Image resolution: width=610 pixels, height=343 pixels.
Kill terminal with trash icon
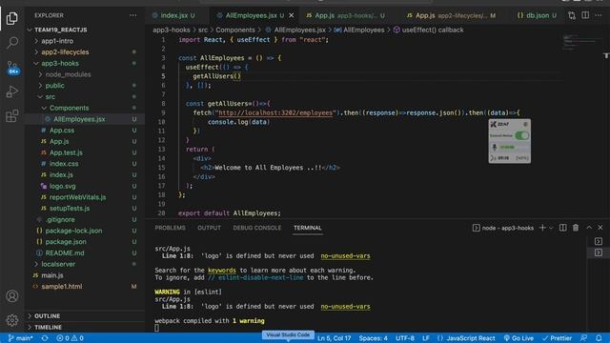576,228
